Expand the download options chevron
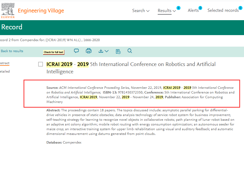 107,51
